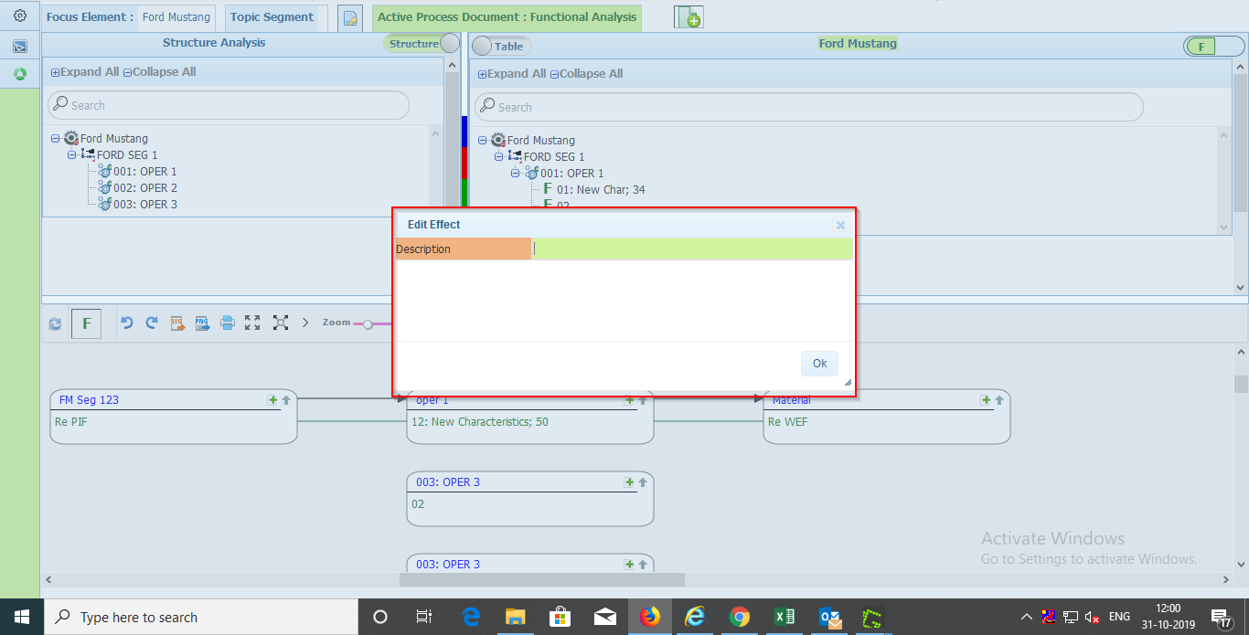The height and width of the screenshot is (635, 1249).
Task: Click the chevron arrow before the Zoom label
Action: 305,323
